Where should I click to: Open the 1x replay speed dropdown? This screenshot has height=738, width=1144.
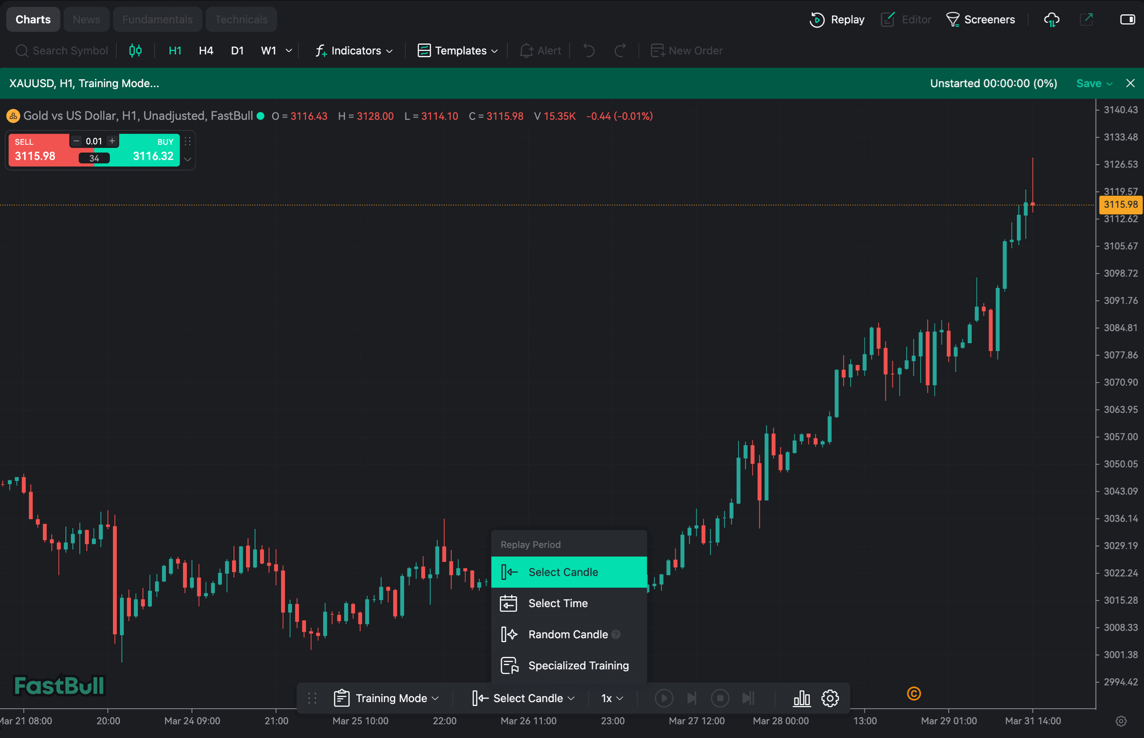tap(612, 698)
